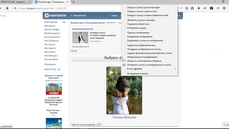Open the Реклама ВКонтакте link
Viewport: 229px width, 129px height.
[x=81, y=47]
